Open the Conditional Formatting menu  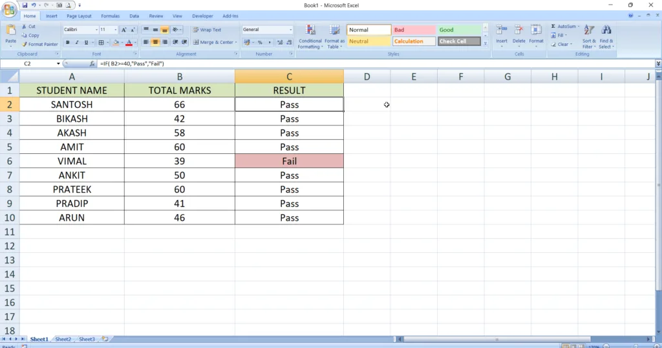[310, 37]
